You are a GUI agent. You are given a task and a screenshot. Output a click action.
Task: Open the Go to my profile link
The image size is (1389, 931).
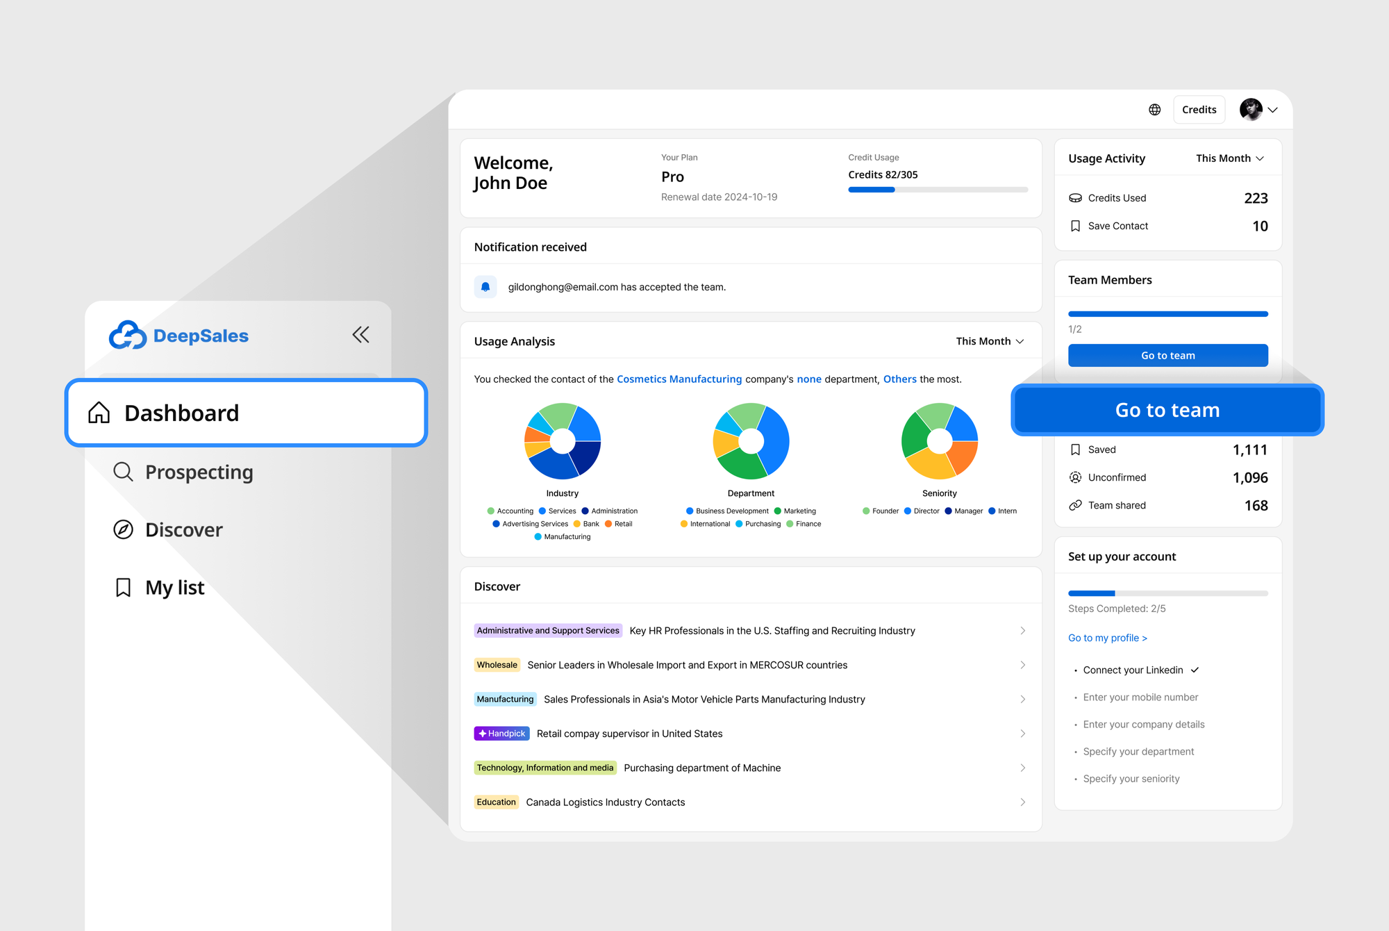coord(1107,638)
